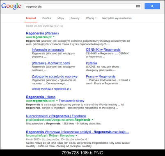
Task: Open the Zakupy tab
Action: point(75,18)
